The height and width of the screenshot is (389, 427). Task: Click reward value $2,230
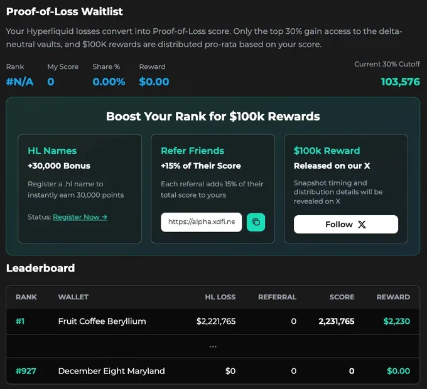397,321
